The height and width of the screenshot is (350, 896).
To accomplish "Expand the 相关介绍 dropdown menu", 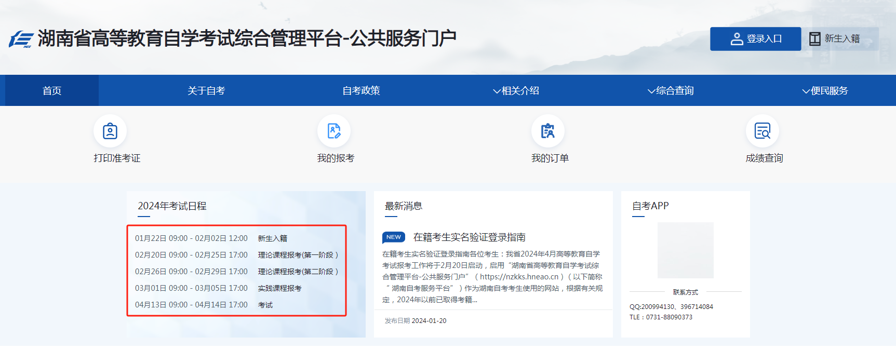I will 516,91.
